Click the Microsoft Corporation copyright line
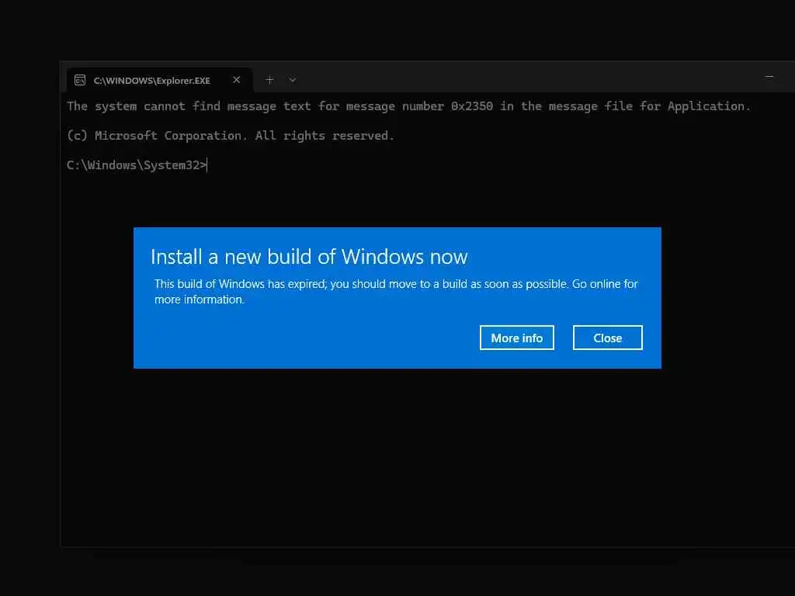 (x=231, y=136)
